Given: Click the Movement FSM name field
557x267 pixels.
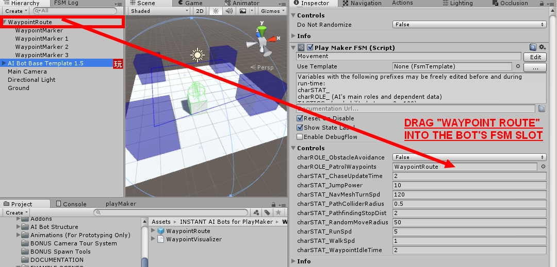Looking at the screenshot, I should [408, 56].
